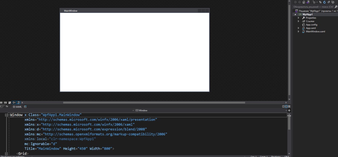The image size is (338, 157).
Task: Click the Title="MainWindow" attribute
Action: pyautogui.click(x=43, y=149)
